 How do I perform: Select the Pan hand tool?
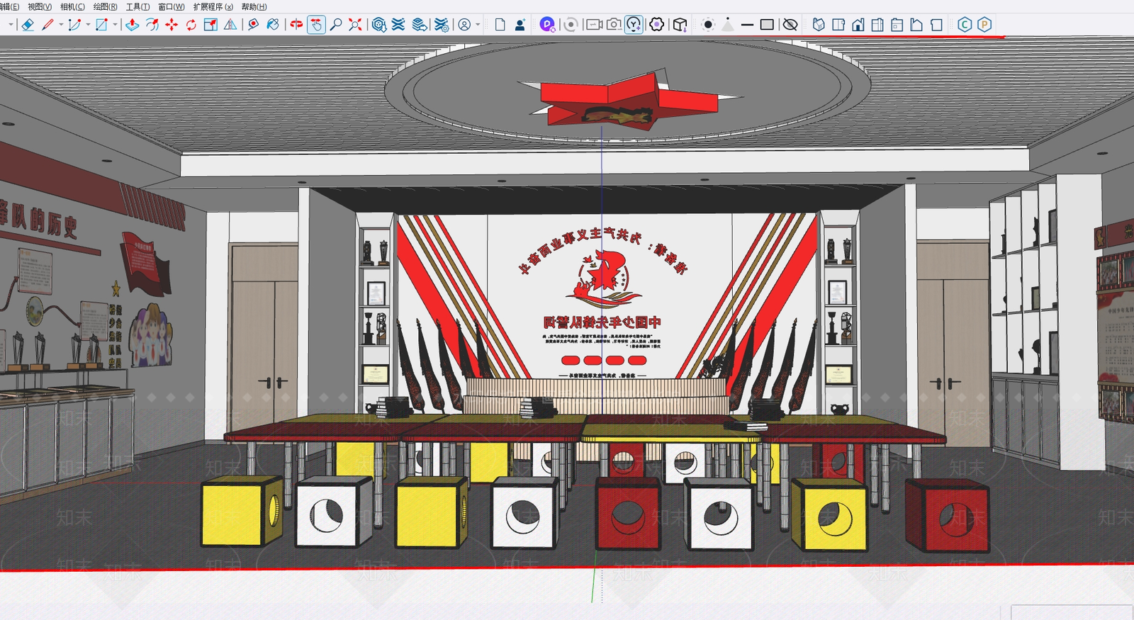(x=316, y=25)
